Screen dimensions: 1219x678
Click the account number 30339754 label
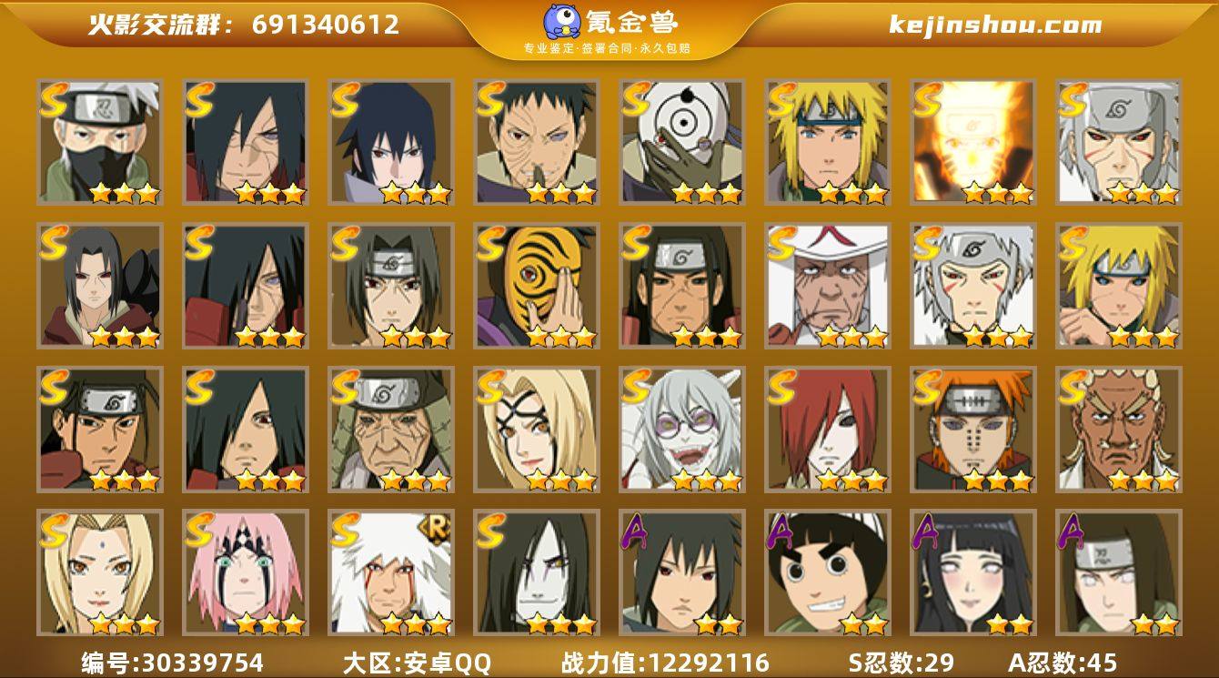pos(172,662)
